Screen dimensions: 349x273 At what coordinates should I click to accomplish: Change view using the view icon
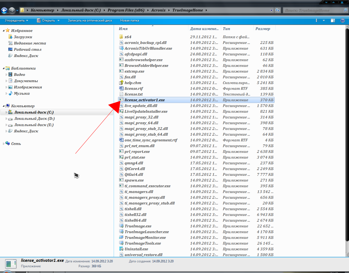click(318, 20)
